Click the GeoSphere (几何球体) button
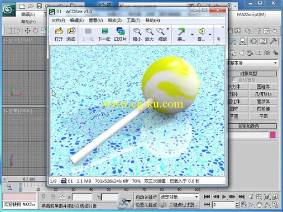The height and width of the screenshot is (212, 283). 263,94
